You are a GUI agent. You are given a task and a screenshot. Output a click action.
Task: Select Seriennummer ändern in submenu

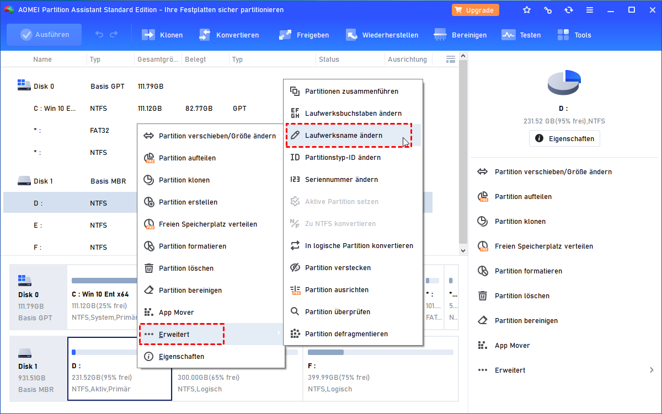(353, 179)
